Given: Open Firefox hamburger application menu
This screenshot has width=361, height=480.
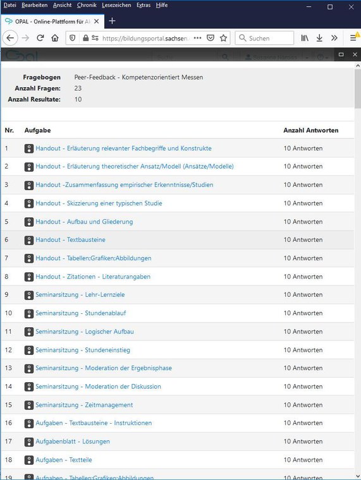Looking at the screenshot, I should [x=353, y=38].
